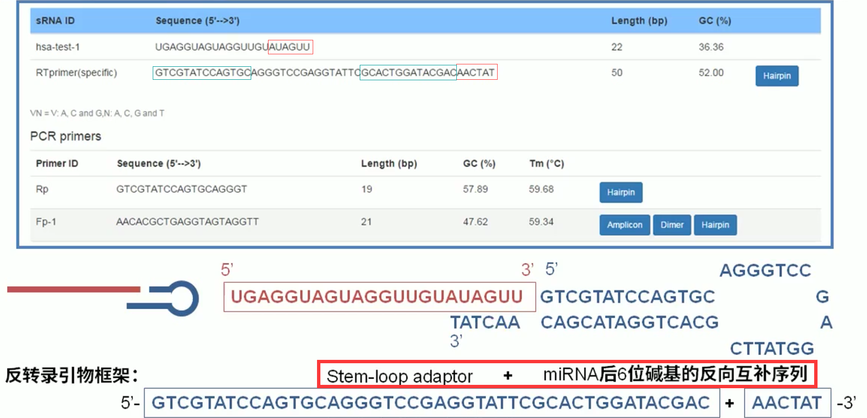
Task: Click the Hairpin button in Fp-1 row
Action: click(x=715, y=225)
